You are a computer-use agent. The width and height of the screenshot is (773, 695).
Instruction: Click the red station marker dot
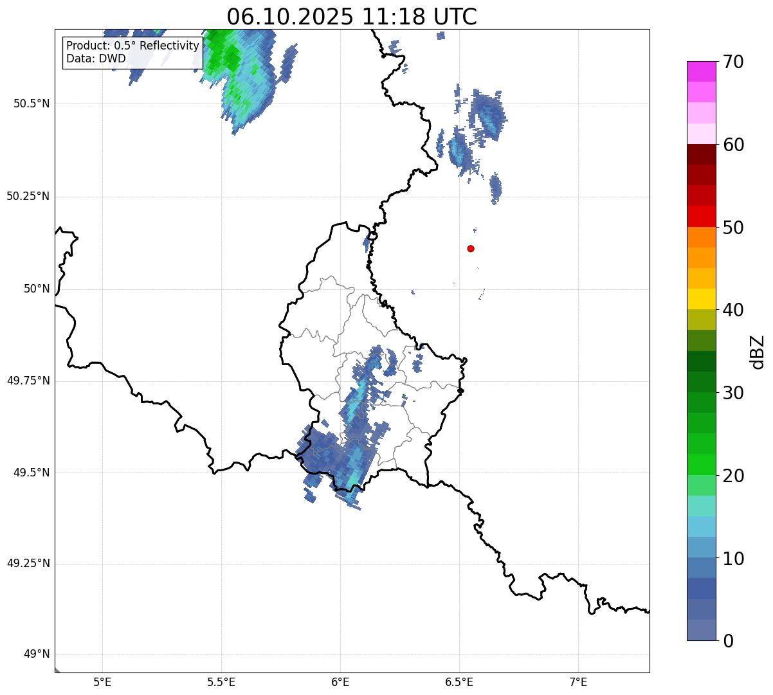point(471,248)
